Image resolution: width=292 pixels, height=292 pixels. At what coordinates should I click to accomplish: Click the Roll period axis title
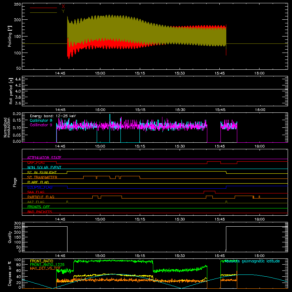(x=11, y=91)
